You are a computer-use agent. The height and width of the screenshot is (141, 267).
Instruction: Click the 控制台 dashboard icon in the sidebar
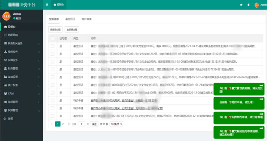(x=6, y=27)
